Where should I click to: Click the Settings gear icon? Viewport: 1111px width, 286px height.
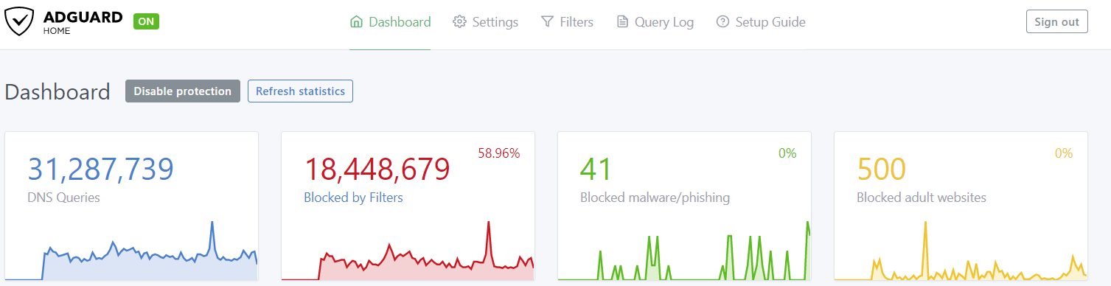[x=459, y=22]
